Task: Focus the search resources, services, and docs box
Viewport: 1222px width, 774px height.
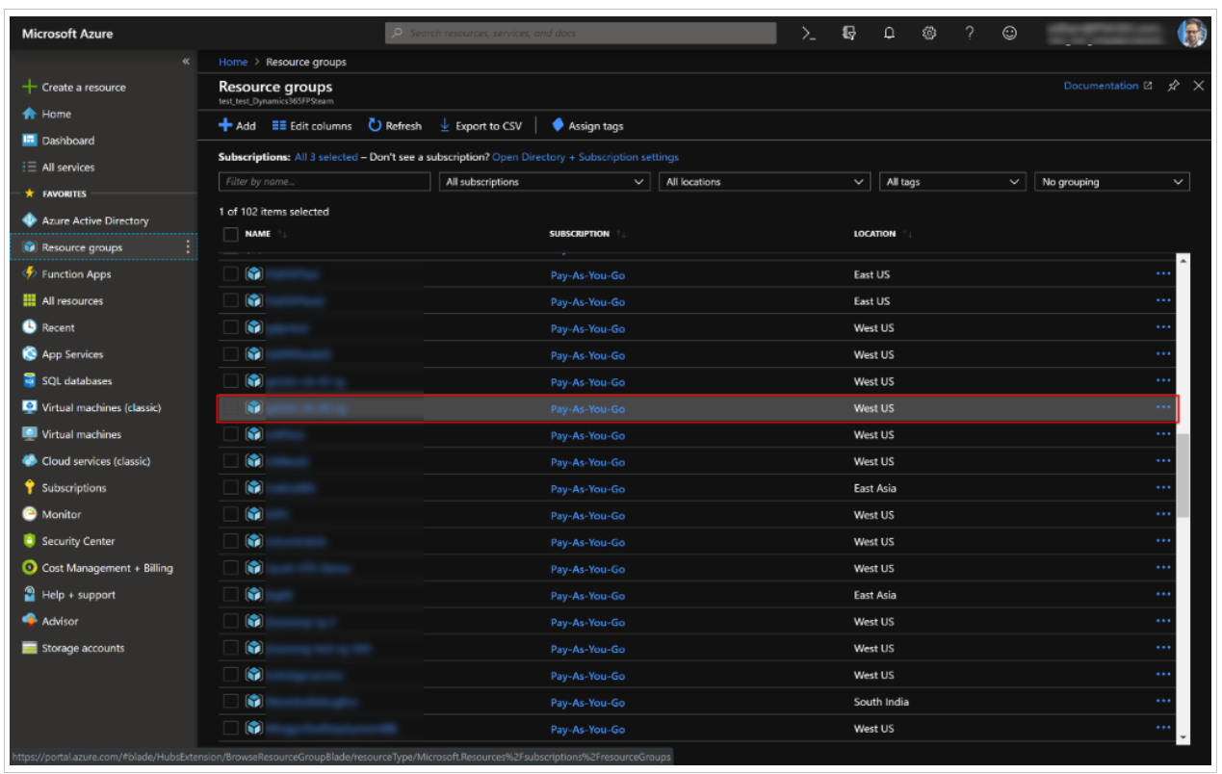Action: pos(581,33)
